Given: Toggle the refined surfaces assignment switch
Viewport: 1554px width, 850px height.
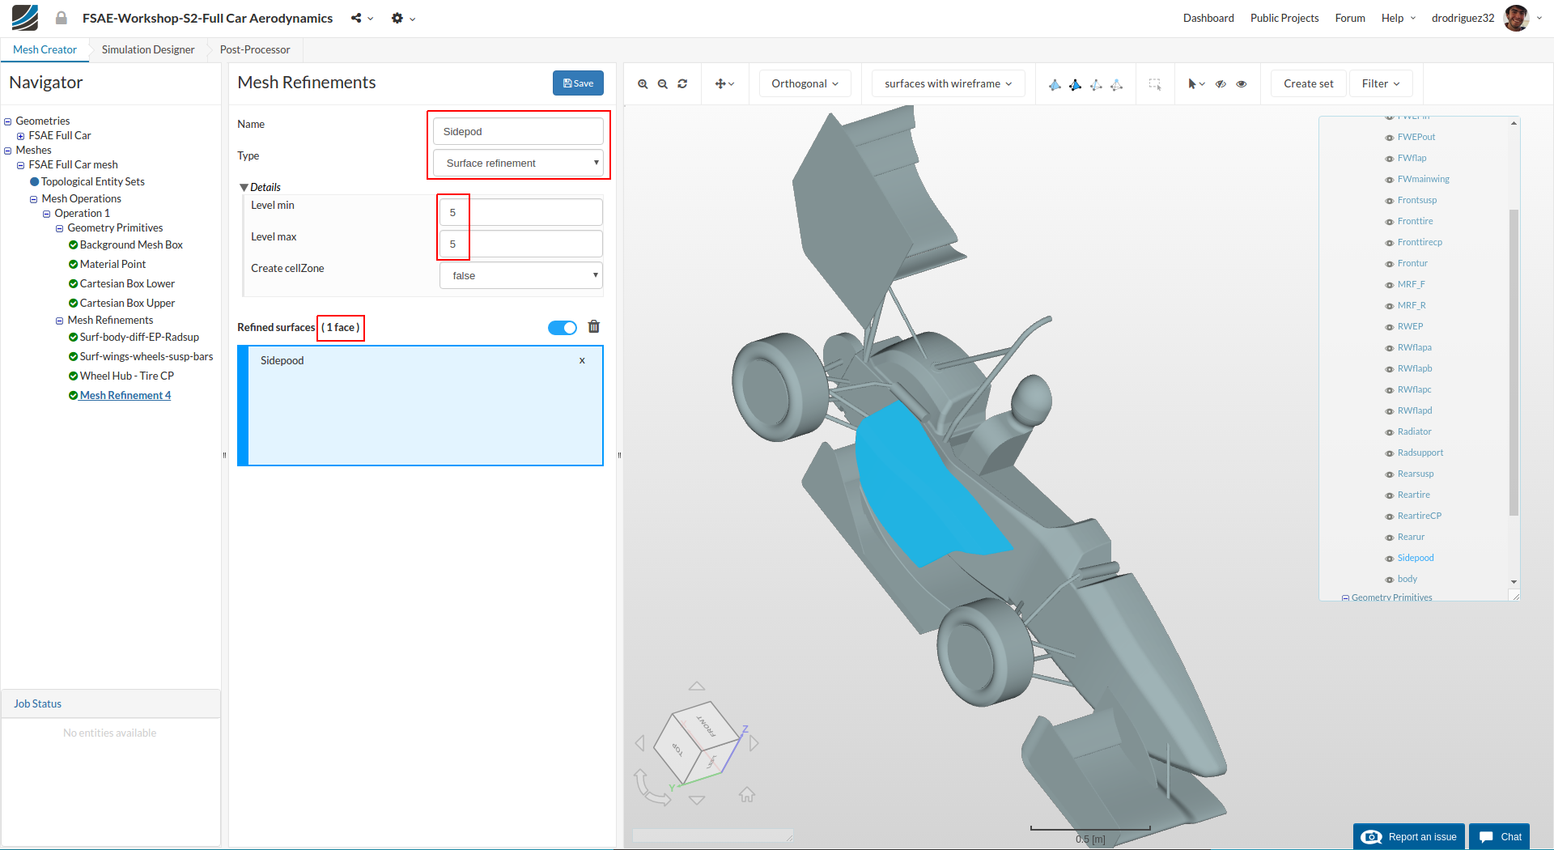Looking at the screenshot, I should [x=563, y=328].
